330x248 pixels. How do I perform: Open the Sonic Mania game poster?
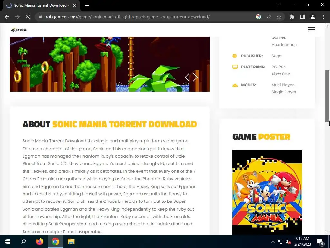click(267, 192)
